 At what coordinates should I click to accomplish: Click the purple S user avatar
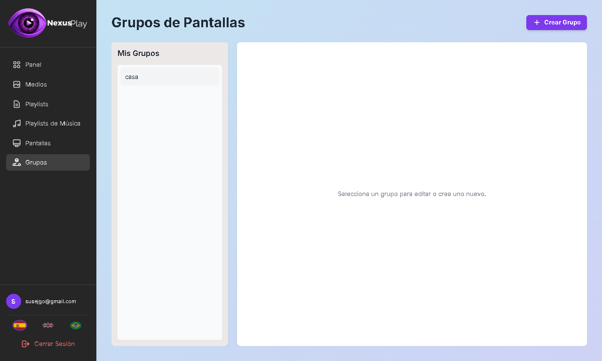pyautogui.click(x=14, y=301)
